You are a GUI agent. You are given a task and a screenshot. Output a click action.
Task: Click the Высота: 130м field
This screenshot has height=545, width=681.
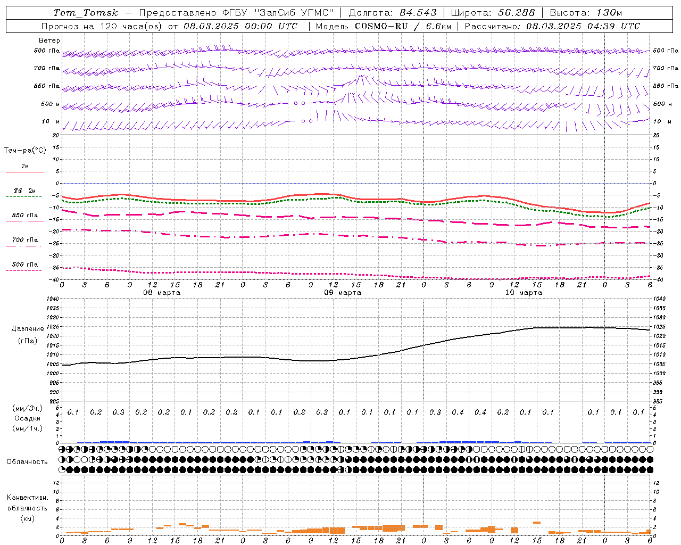tap(586, 13)
